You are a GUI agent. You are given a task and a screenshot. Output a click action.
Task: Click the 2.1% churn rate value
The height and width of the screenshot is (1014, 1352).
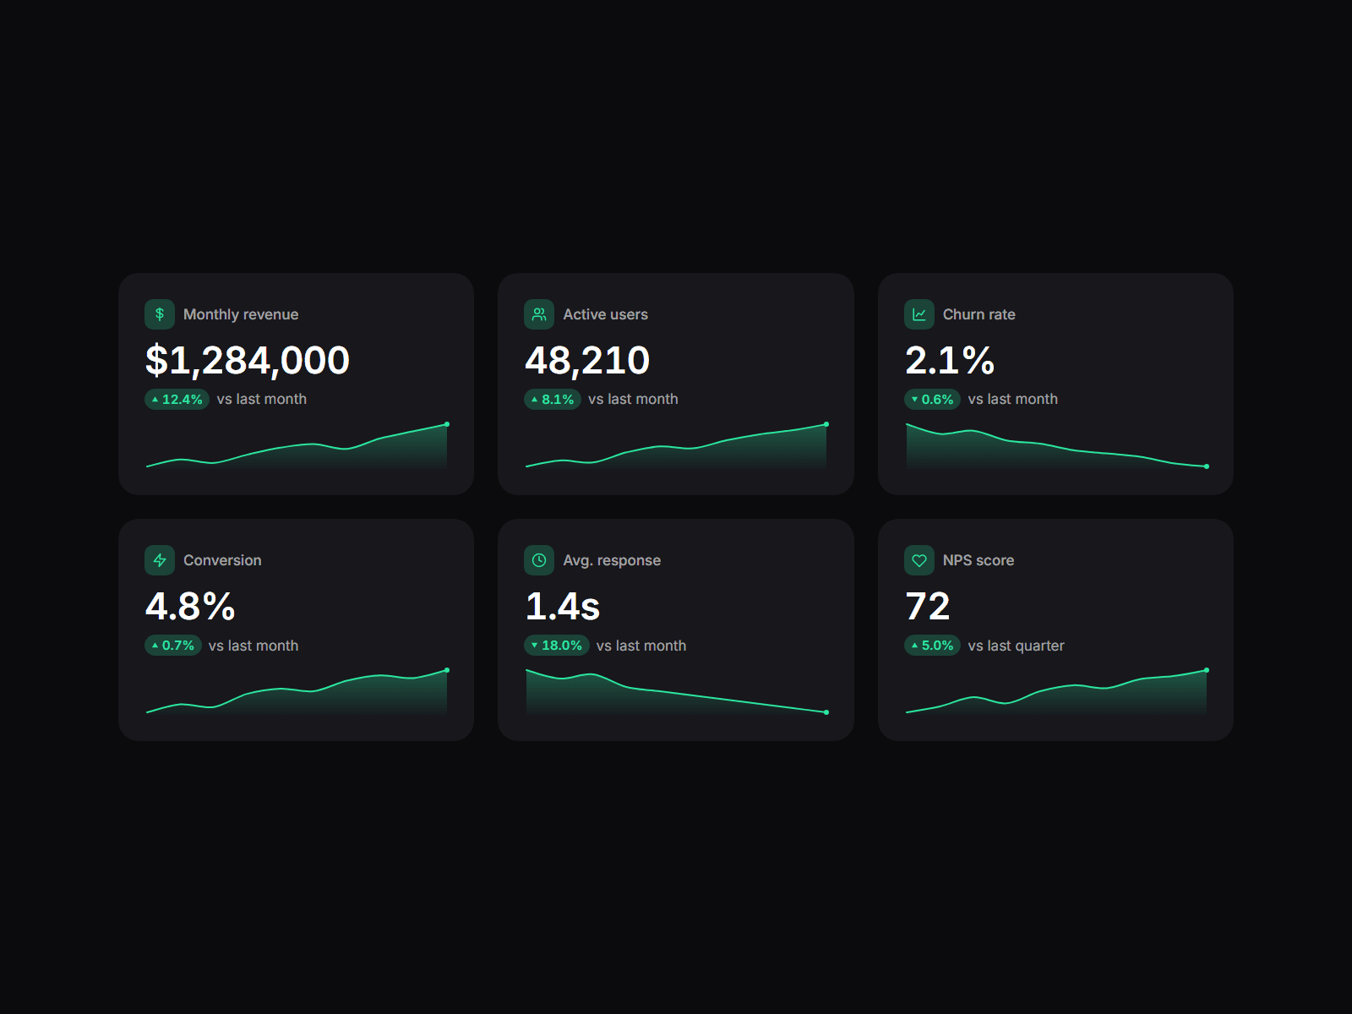[950, 361]
